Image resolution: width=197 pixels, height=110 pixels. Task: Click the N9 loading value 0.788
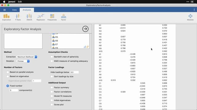click(x=123, y=48)
